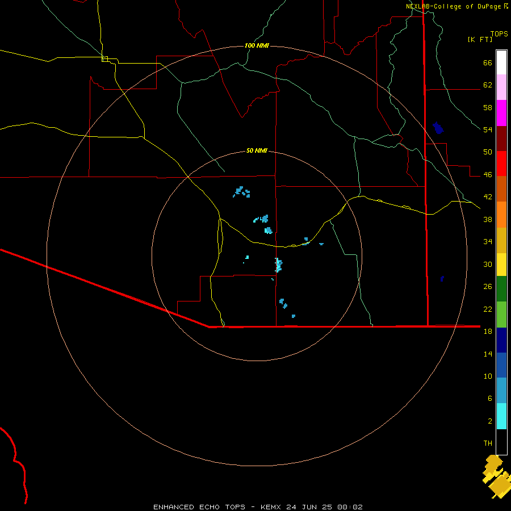Click the 66 legend value
This screenshot has width=511, height=511.
[x=488, y=63]
